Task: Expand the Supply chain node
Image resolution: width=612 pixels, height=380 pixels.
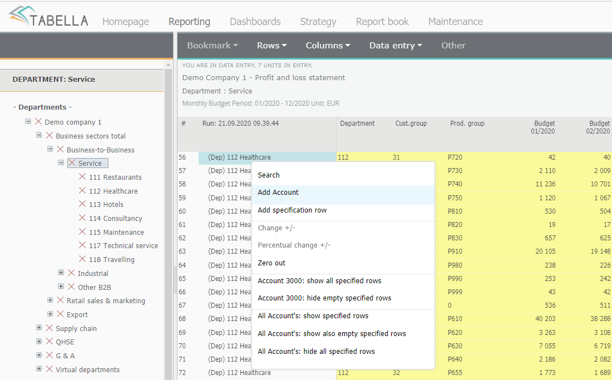Action: [39, 328]
